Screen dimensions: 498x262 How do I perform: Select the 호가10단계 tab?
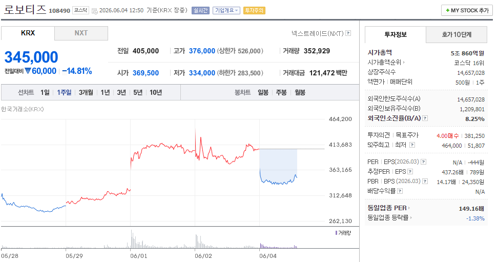coord(457,35)
